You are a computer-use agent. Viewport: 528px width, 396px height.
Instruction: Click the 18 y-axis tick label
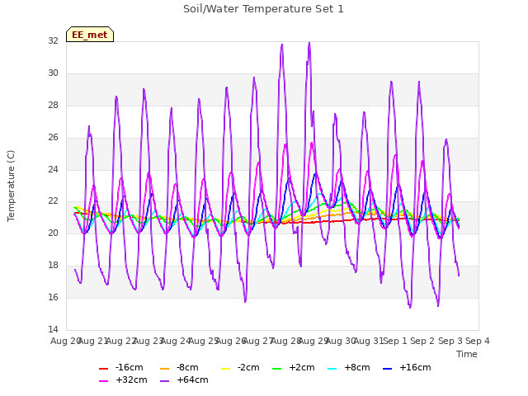tap(53, 266)
